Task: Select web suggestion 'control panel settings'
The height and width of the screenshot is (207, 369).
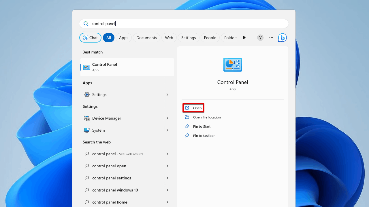Action: coord(127,178)
